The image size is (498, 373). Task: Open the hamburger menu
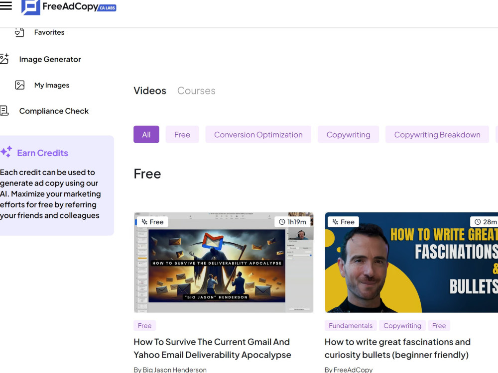click(x=5, y=5)
